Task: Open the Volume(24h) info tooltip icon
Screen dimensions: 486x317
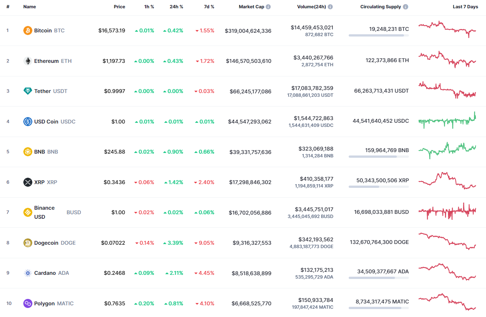Action: 330,6
